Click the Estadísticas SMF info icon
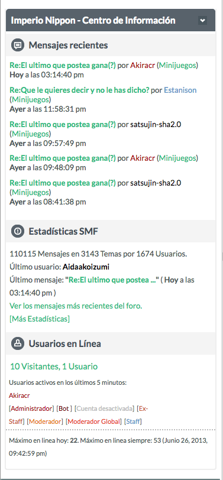This screenshot has width=223, height=480. [18, 232]
